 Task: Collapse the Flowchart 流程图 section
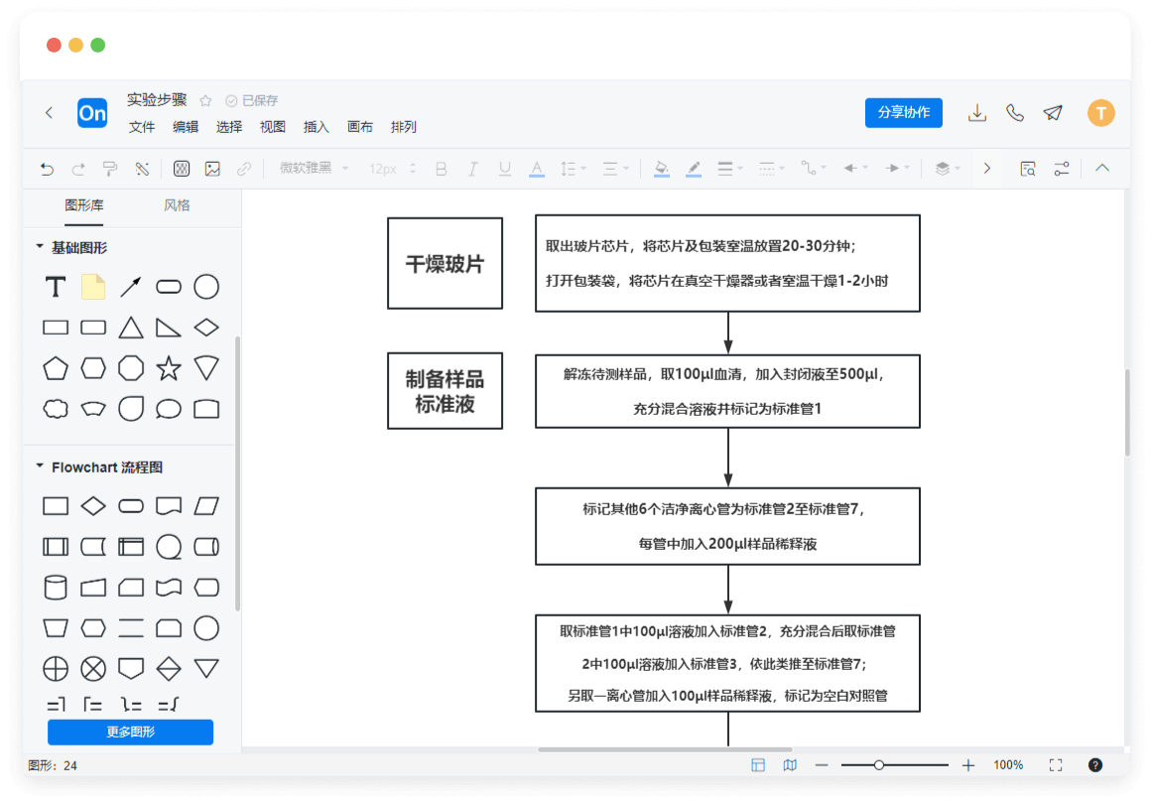pyautogui.click(x=40, y=467)
